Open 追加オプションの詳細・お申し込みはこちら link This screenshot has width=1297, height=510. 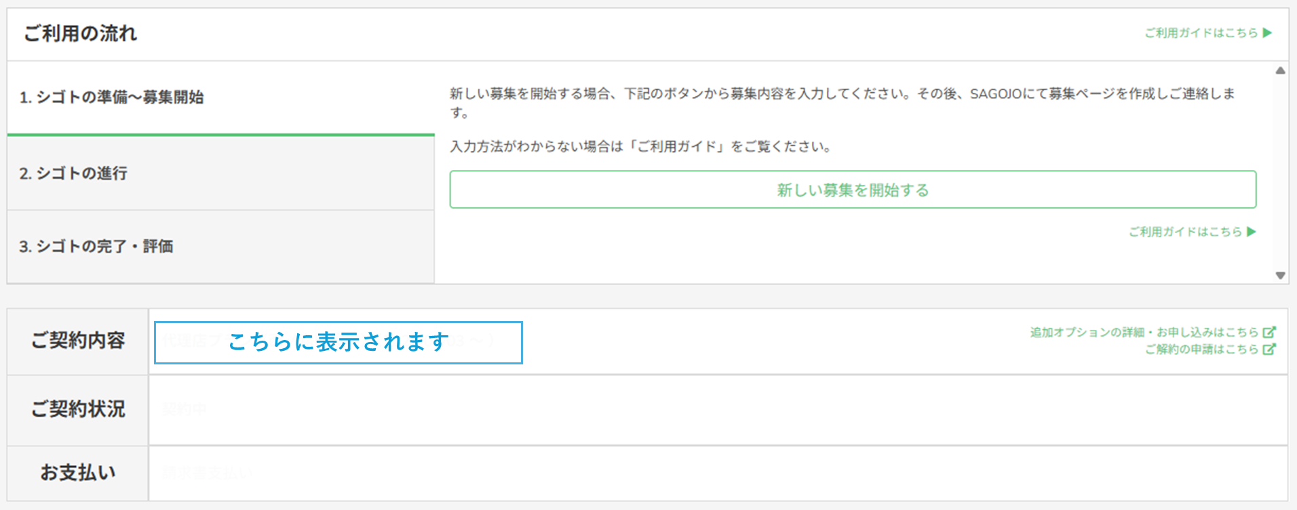tap(1144, 332)
